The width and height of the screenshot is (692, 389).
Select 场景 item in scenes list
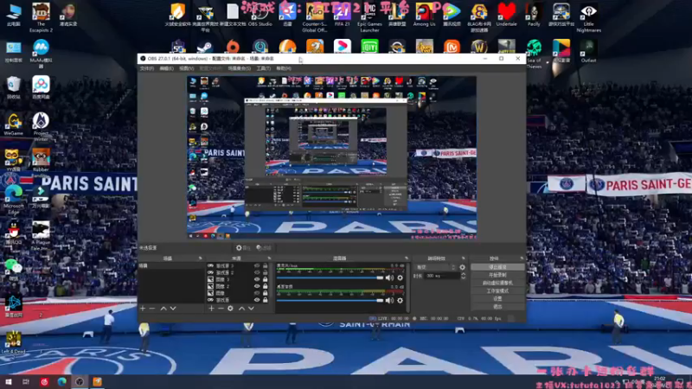pyautogui.click(x=171, y=266)
